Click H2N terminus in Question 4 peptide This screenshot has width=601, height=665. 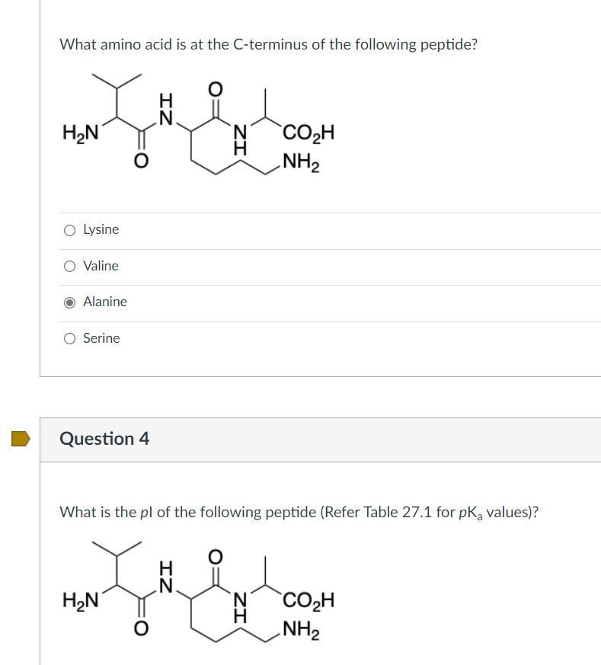(79, 601)
